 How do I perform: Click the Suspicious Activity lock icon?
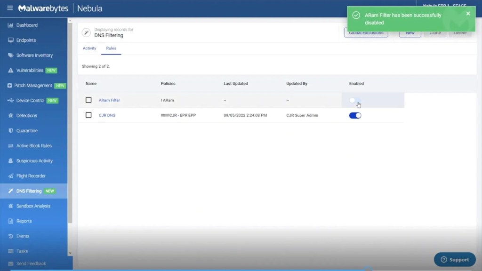click(x=10, y=161)
